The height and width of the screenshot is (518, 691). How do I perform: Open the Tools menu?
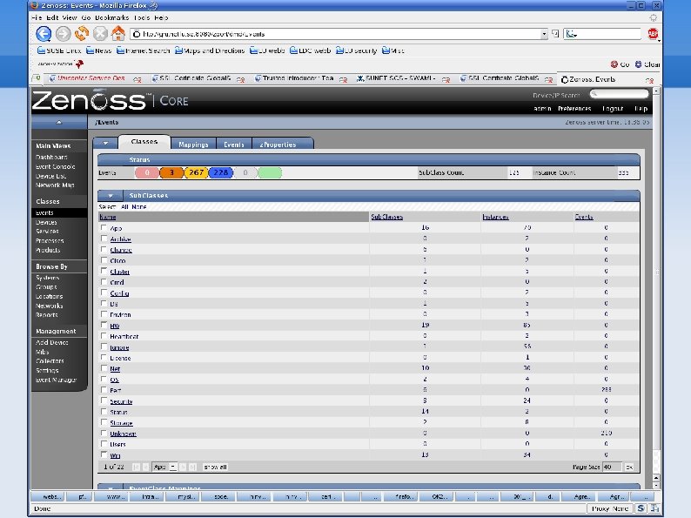tap(142, 17)
